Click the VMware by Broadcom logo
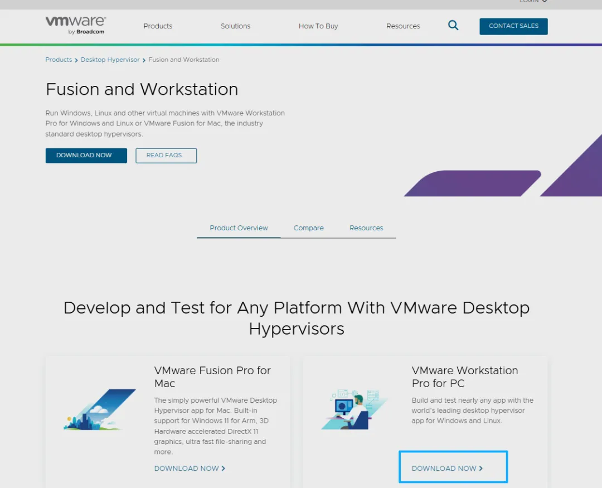602x488 pixels. pyautogui.click(x=76, y=25)
